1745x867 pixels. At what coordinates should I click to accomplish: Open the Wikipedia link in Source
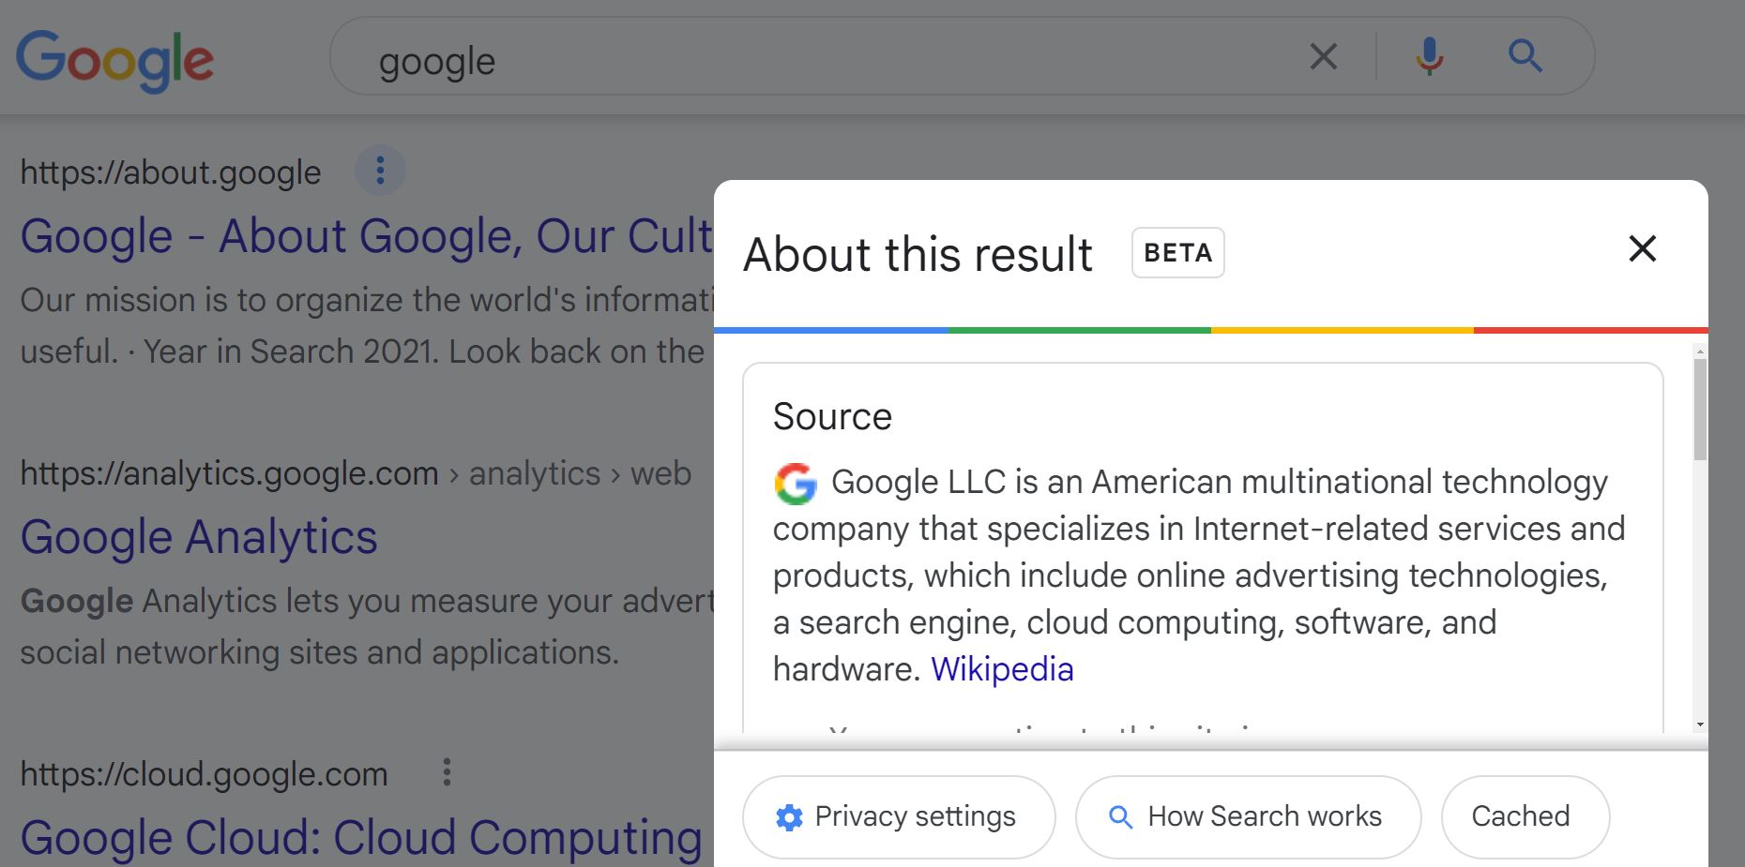pos(1002,669)
